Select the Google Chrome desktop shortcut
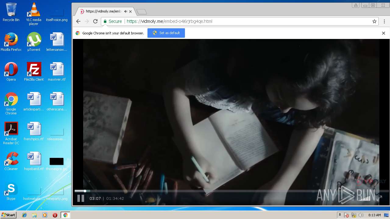The width and height of the screenshot is (390, 219). (11, 103)
